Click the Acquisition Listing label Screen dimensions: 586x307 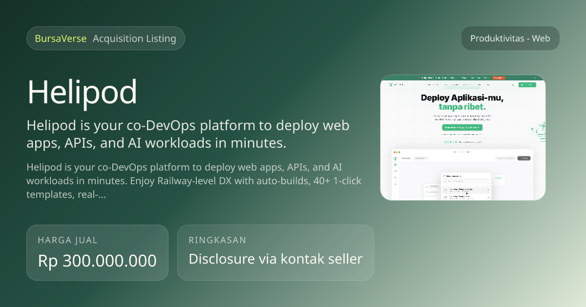(x=134, y=38)
